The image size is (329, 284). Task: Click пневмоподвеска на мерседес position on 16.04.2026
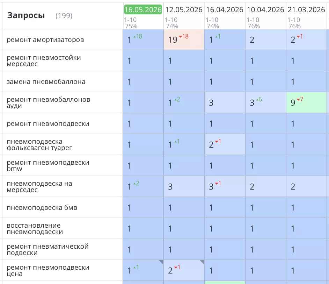pos(225,187)
